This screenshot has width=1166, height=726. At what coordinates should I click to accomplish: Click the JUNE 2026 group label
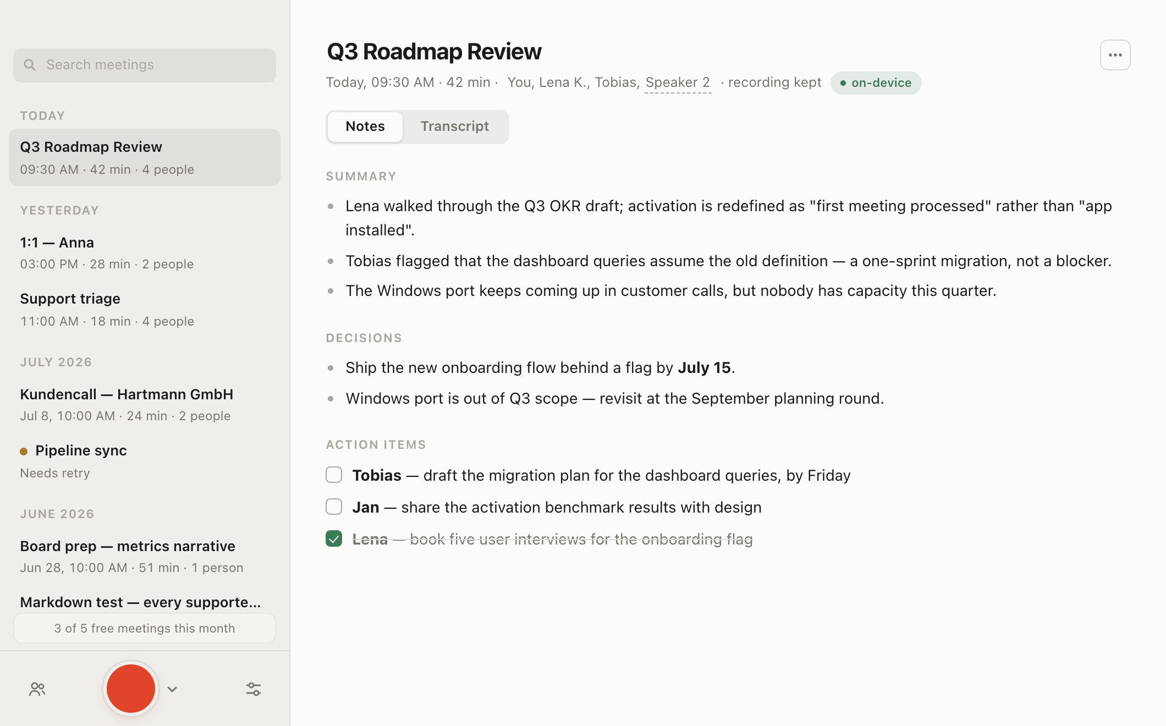point(57,514)
